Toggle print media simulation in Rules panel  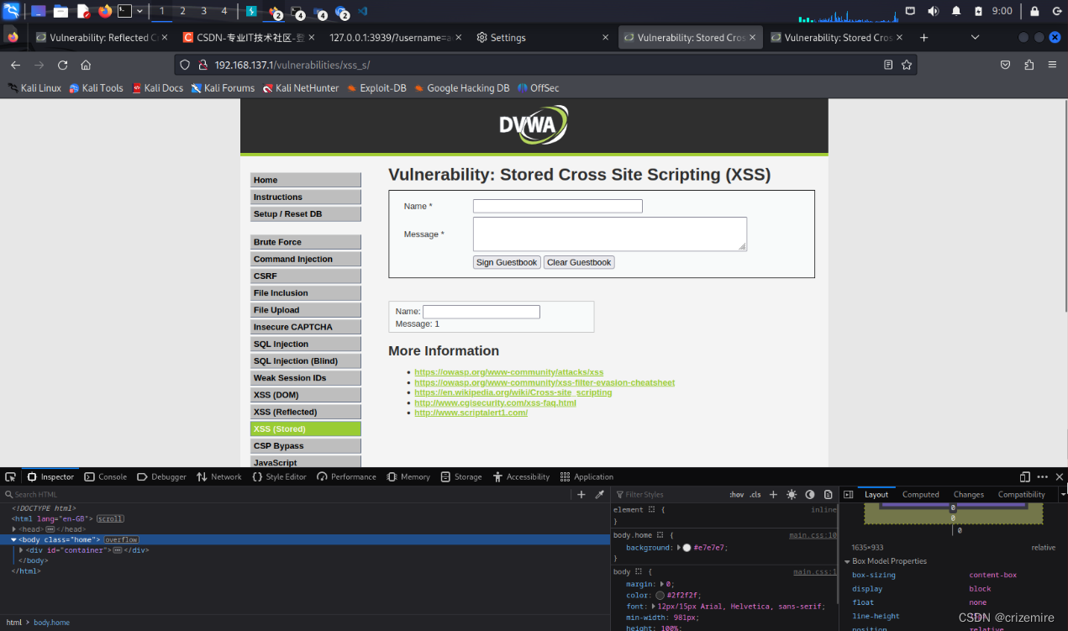pyautogui.click(x=827, y=494)
